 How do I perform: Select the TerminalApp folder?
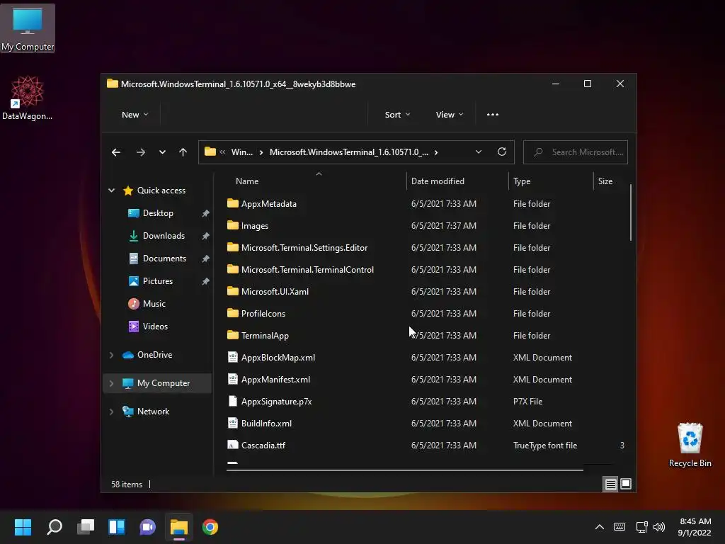(x=265, y=335)
